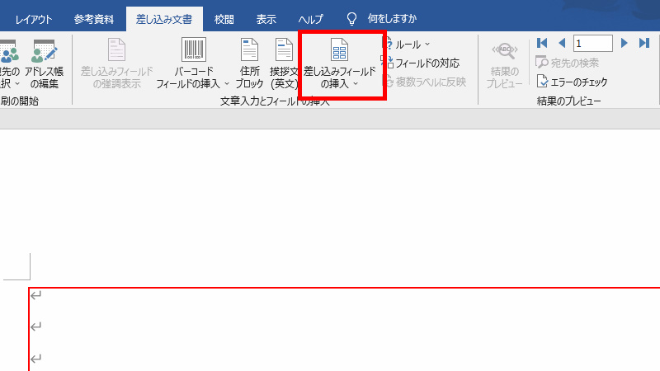Click the Address Block (住所ブロック) icon
660x371 pixels.
(249, 51)
